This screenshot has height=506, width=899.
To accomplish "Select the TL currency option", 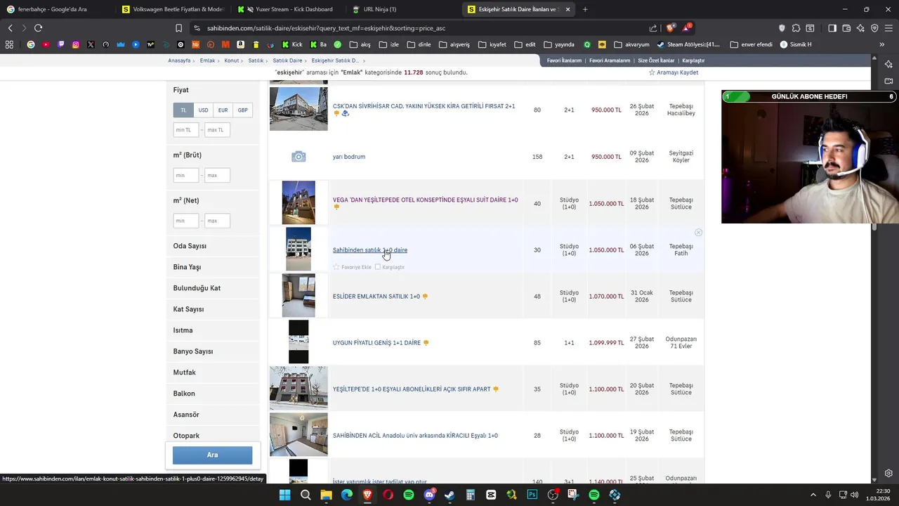I will pyautogui.click(x=183, y=110).
